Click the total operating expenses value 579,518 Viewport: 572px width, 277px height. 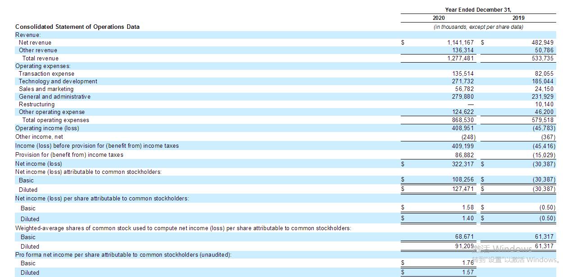point(543,120)
